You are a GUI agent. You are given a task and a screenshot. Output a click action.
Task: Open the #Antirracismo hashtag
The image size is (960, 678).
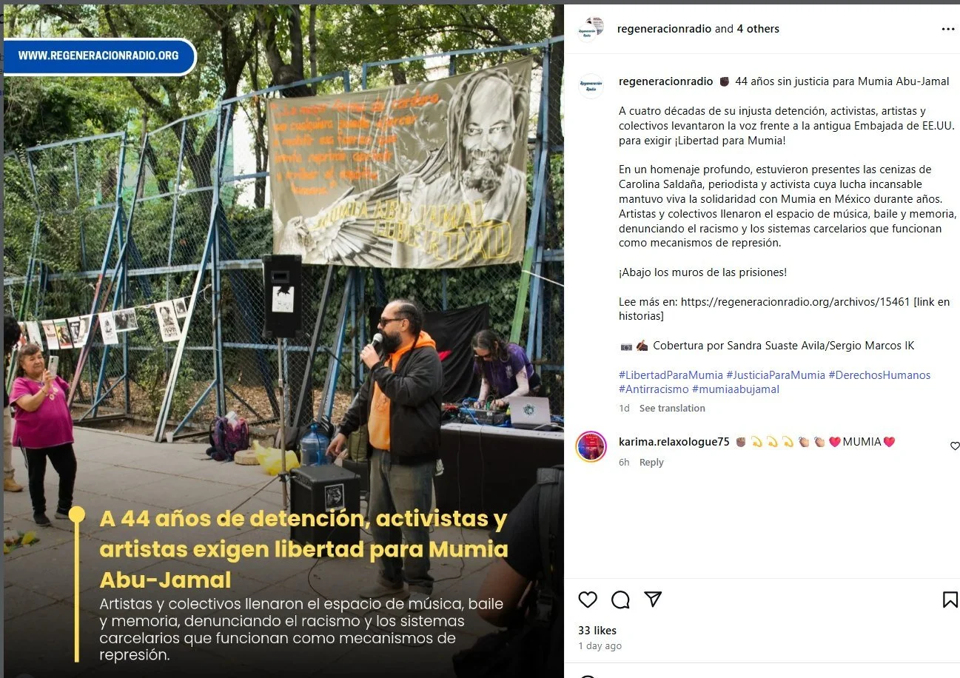point(654,389)
